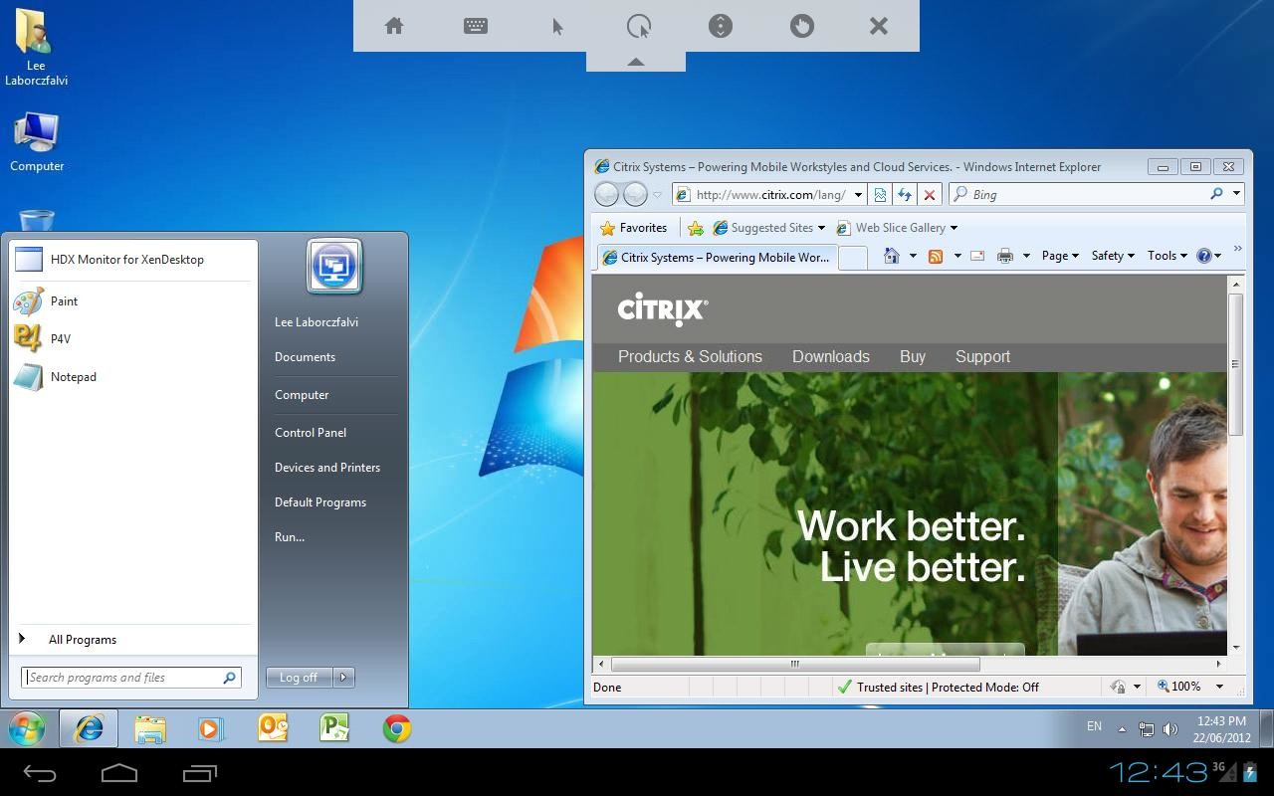Click the print icon in IE command bar

(1005, 256)
